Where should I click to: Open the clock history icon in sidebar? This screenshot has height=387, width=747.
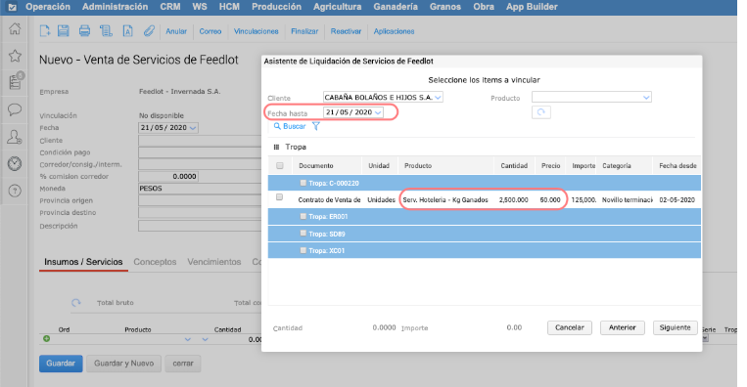pyautogui.click(x=15, y=163)
